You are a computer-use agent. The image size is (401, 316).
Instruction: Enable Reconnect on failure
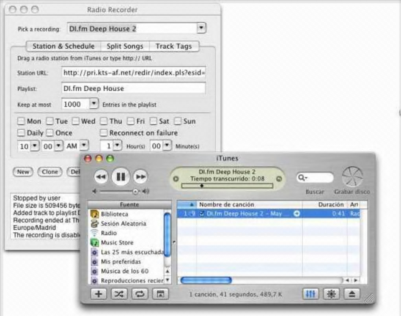coord(103,133)
